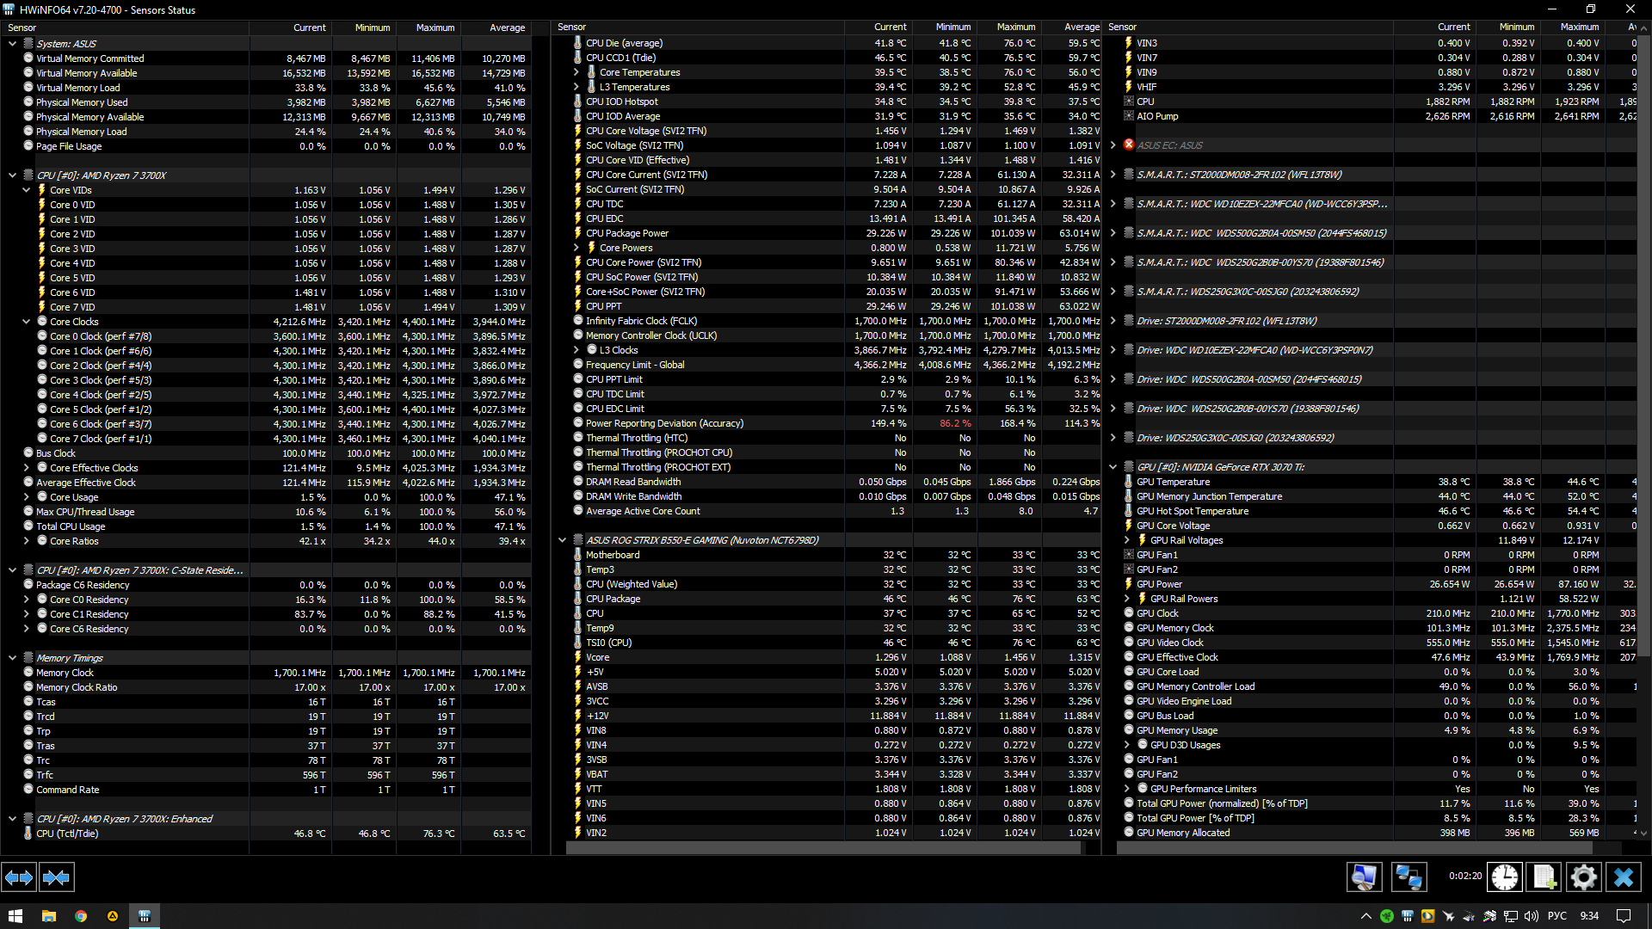Click the reset clock icon button
Viewport: 1652px width, 929px height.
(1504, 877)
